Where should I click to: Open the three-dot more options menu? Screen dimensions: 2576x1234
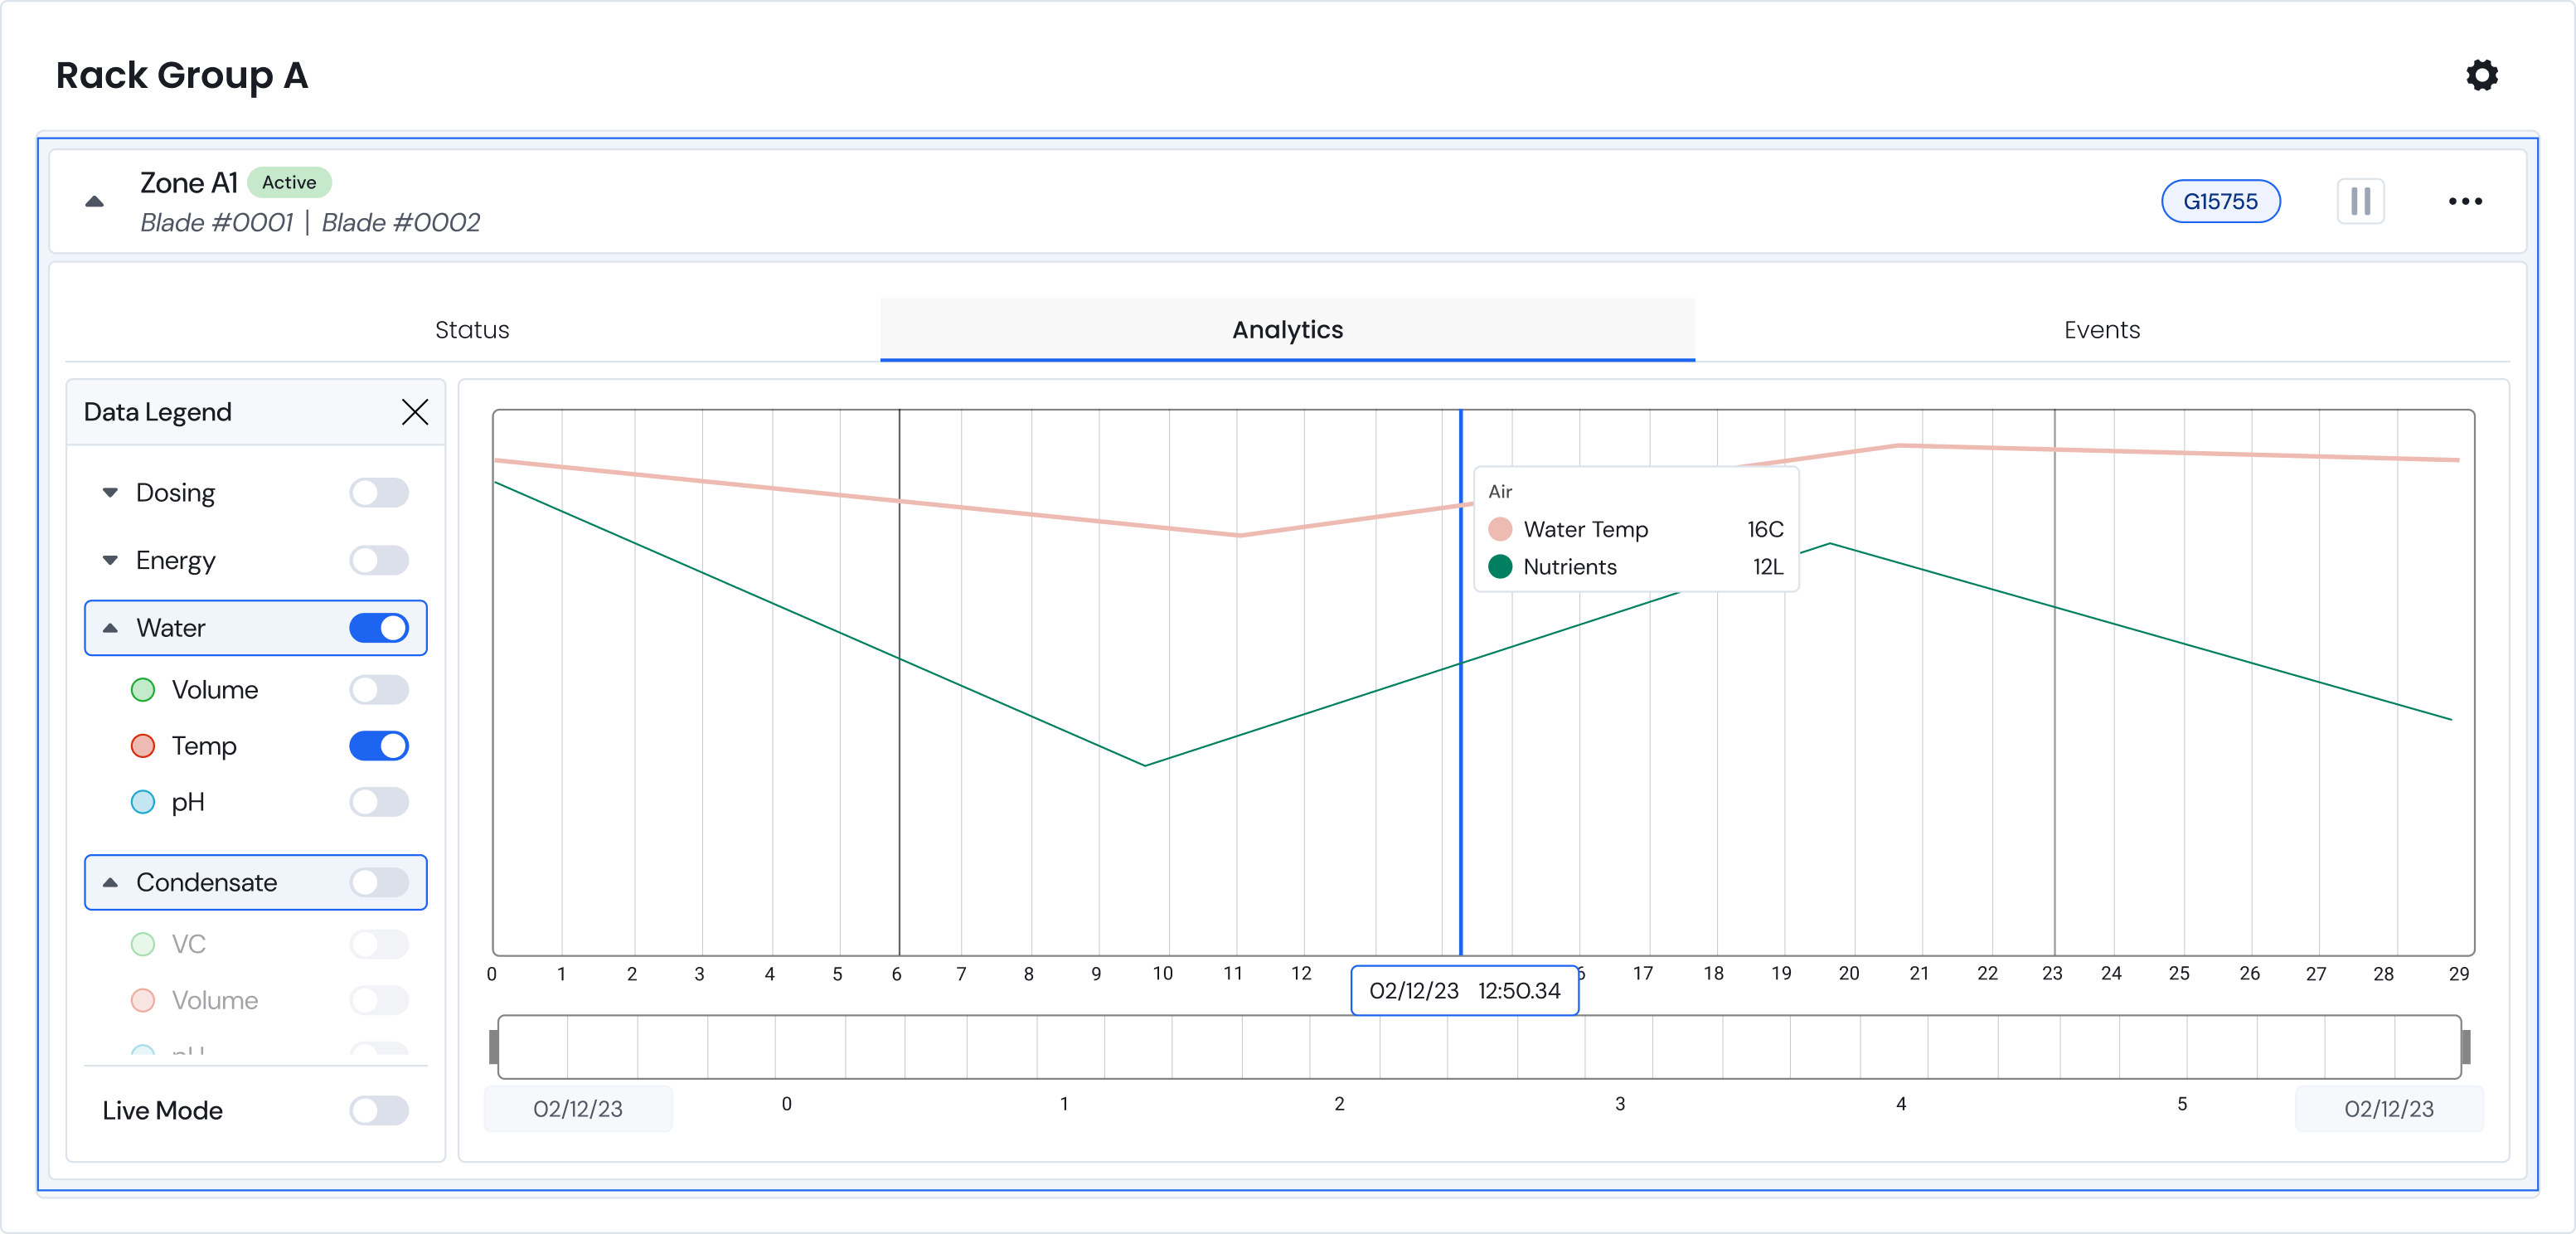[2464, 201]
